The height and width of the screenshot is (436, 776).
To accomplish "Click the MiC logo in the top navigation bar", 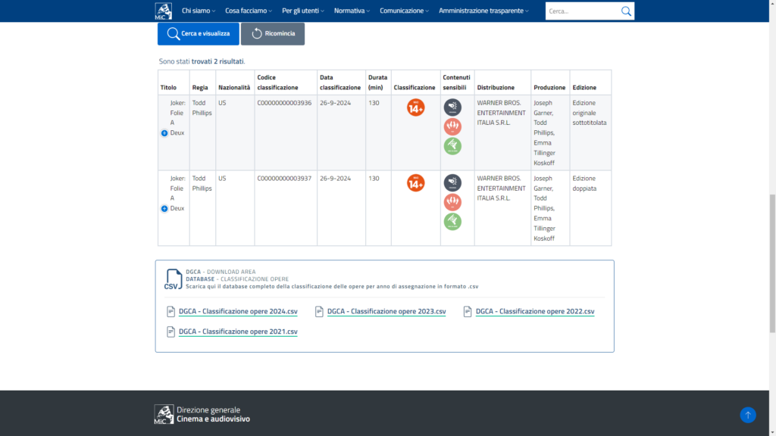I will pos(164,11).
